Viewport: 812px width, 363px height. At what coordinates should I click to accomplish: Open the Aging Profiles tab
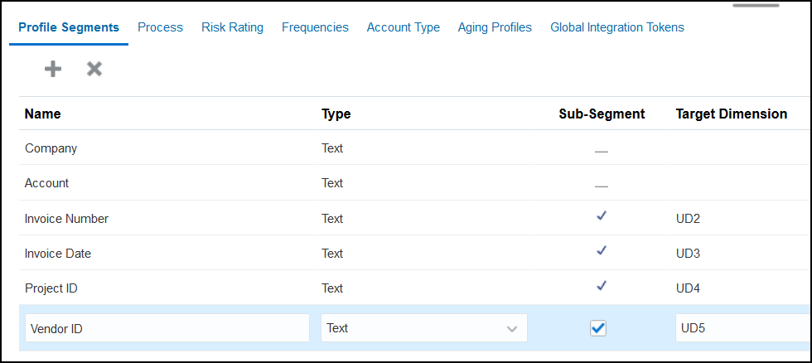point(495,27)
